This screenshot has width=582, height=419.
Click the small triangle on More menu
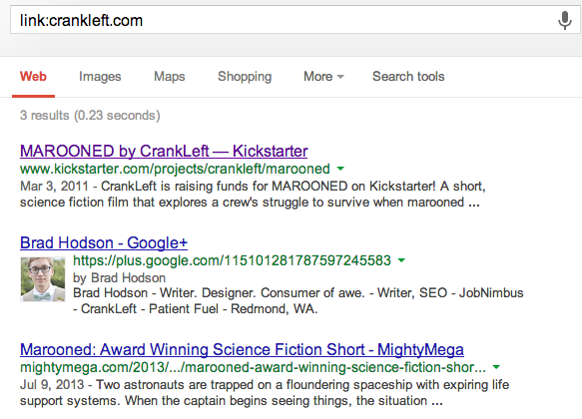(340, 77)
